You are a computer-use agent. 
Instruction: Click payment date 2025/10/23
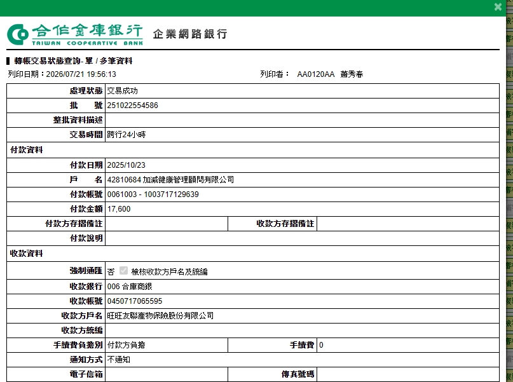click(x=127, y=165)
